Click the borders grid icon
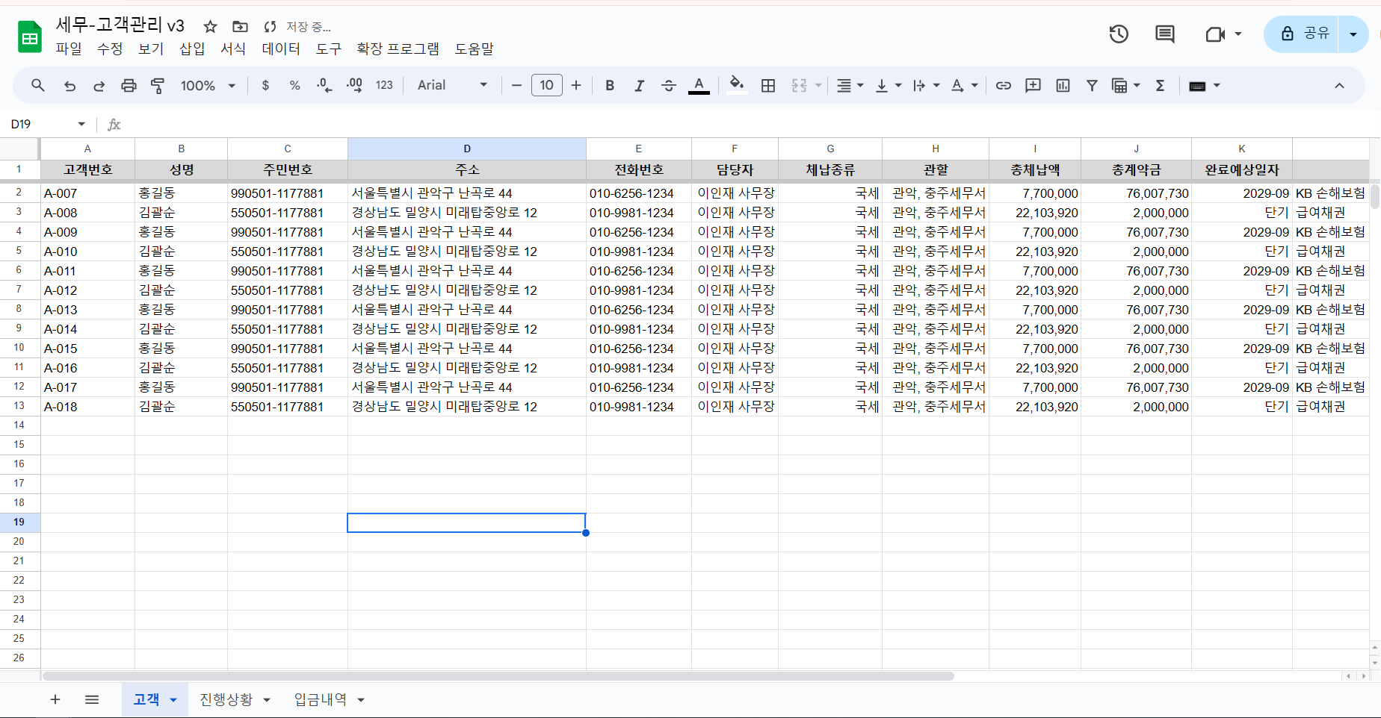The width and height of the screenshot is (1381, 718). click(767, 86)
